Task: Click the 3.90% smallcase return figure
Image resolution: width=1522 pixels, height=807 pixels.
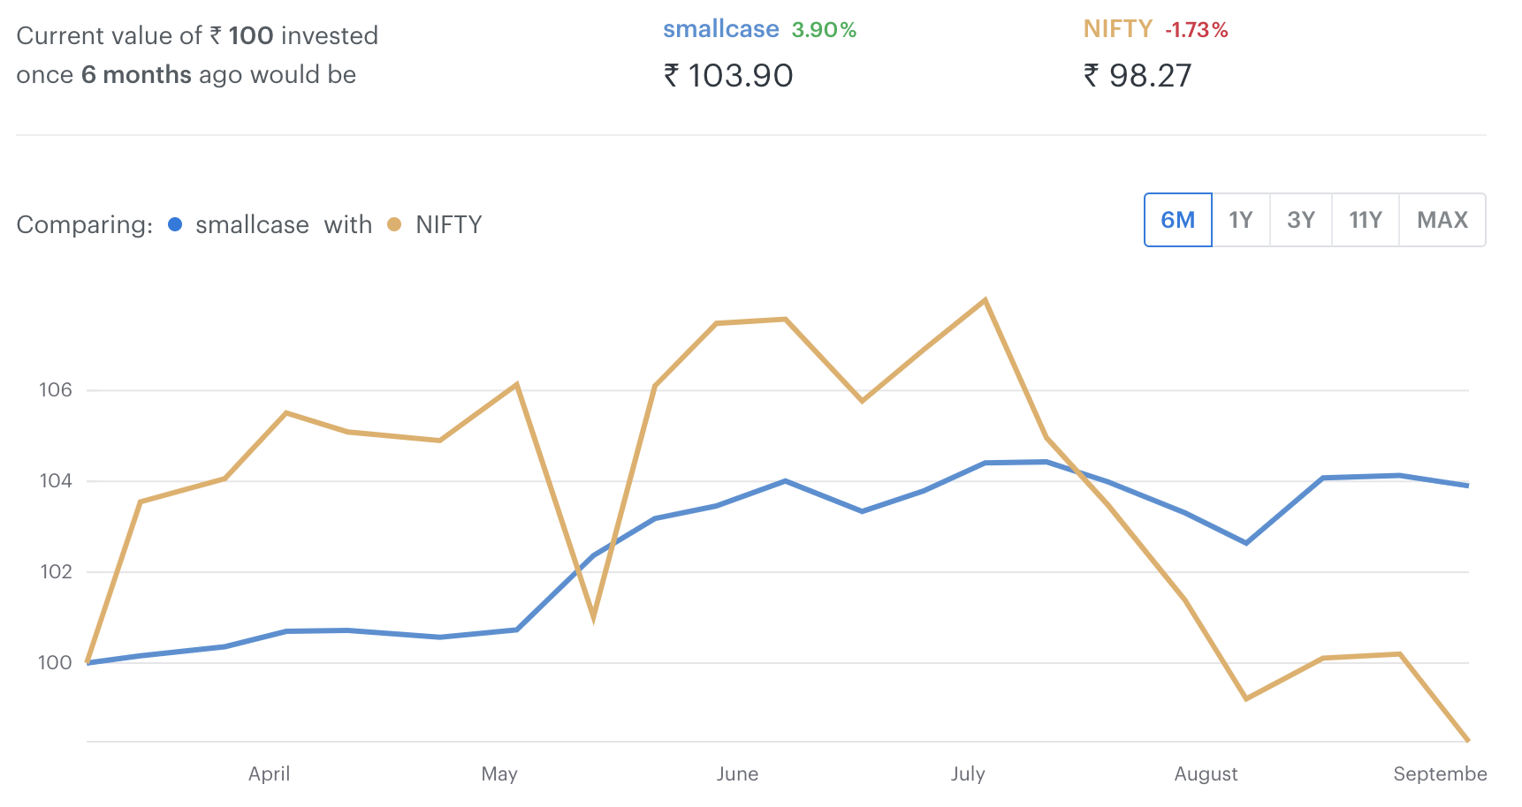Action: (x=824, y=30)
